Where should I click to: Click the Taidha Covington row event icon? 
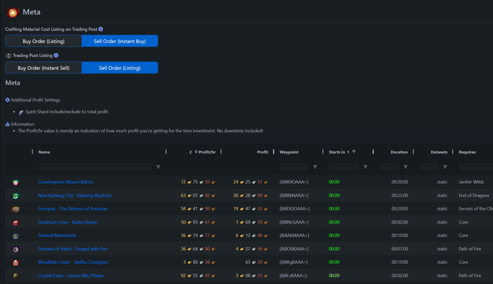[15, 262]
